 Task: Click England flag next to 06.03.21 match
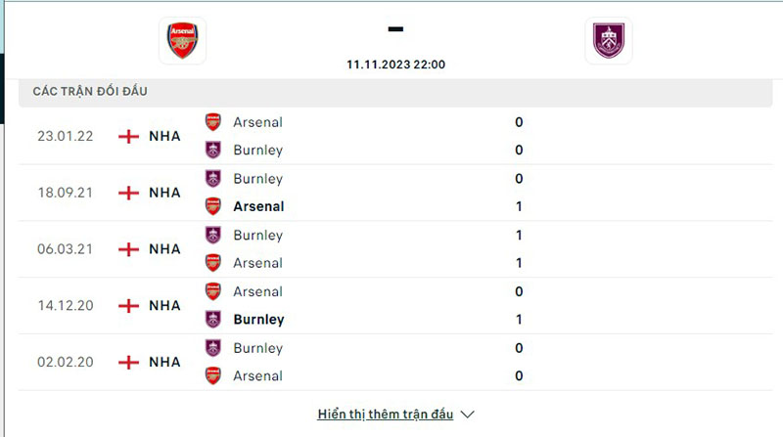pyautogui.click(x=128, y=249)
